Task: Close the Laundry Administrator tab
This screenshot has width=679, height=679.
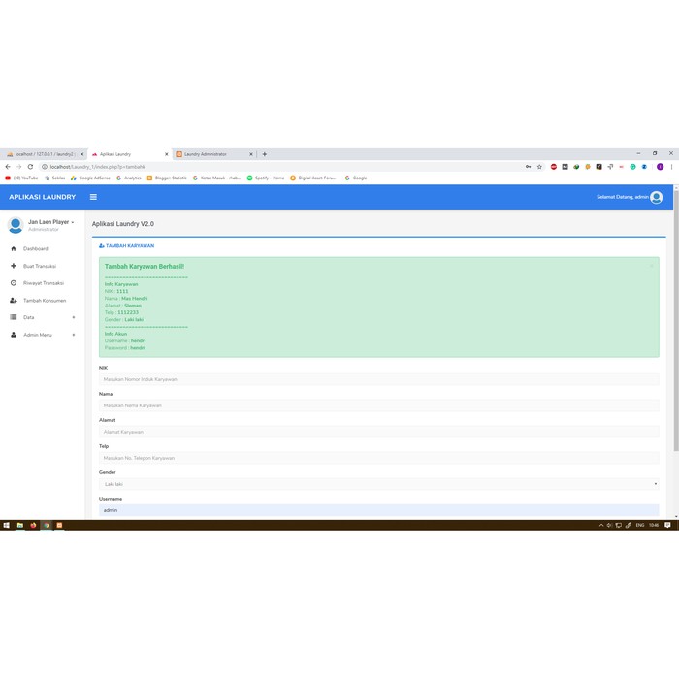Action: [250, 154]
